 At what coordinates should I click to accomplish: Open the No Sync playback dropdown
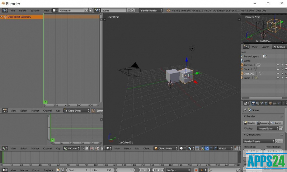point(178,170)
